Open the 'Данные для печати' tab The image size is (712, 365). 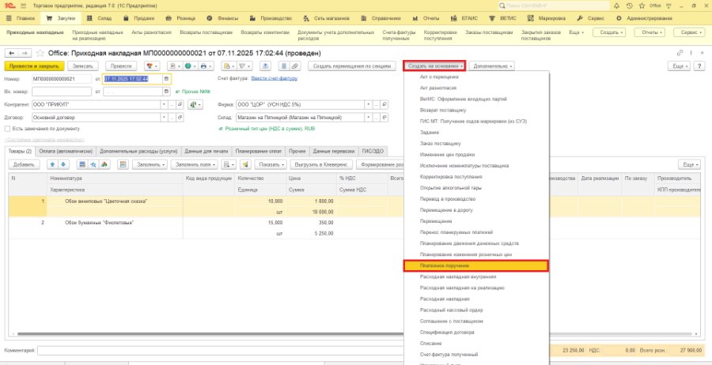click(x=206, y=151)
